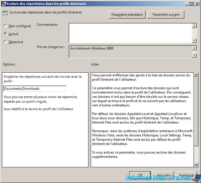Click the policy setting icon beside the heading
Image resolution: width=201 pixels, height=183 pixels.
[5, 13]
